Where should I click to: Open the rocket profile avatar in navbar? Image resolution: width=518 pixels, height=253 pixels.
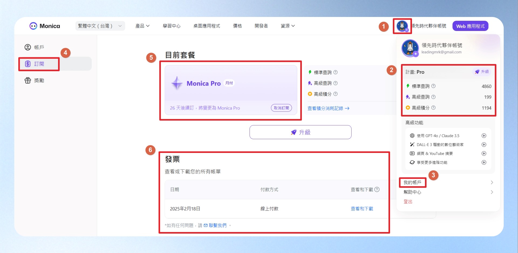coord(402,26)
